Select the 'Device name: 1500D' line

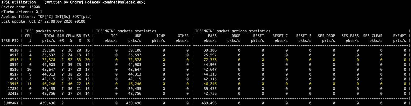point(21,7)
